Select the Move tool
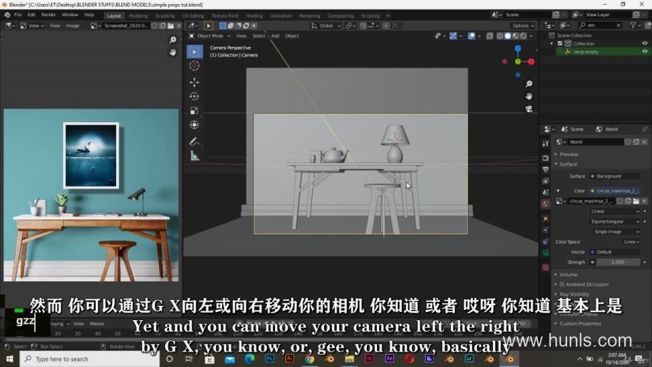The width and height of the screenshot is (652, 367). pyautogui.click(x=194, y=82)
